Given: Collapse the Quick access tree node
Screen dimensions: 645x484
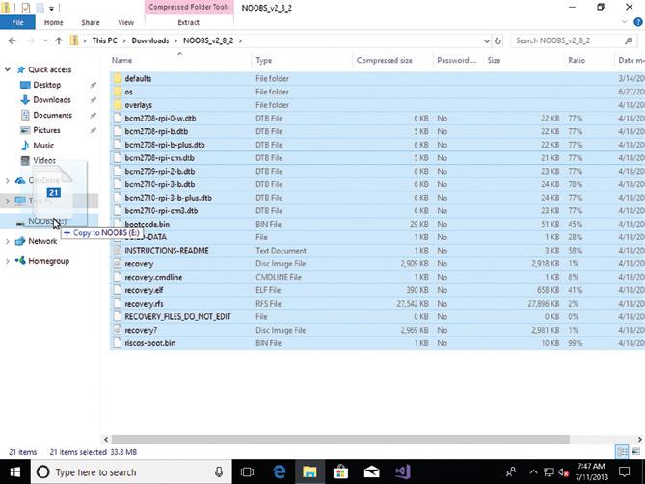Looking at the screenshot, I should 8,69.
